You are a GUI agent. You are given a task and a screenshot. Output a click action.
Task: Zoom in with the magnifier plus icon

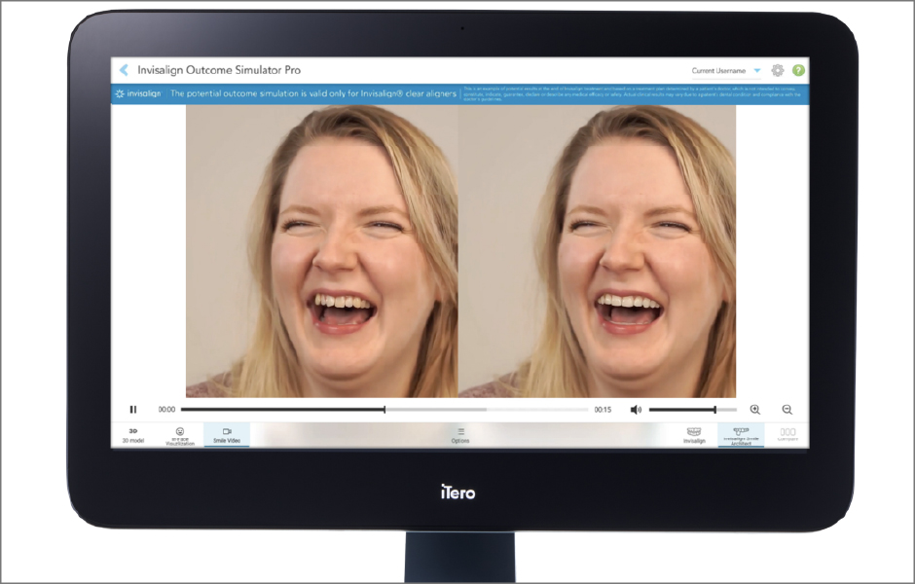755,410
